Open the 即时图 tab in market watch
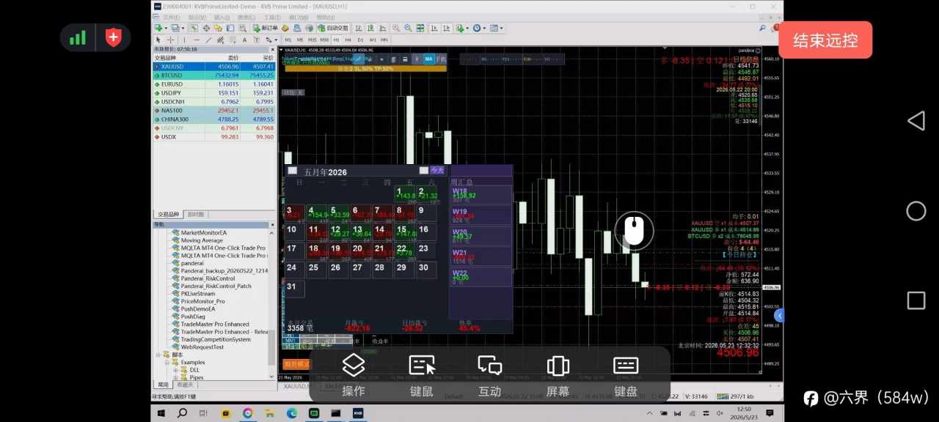This screenshot has height=422, width=939. pyautogui.click(x=197, y=215)
